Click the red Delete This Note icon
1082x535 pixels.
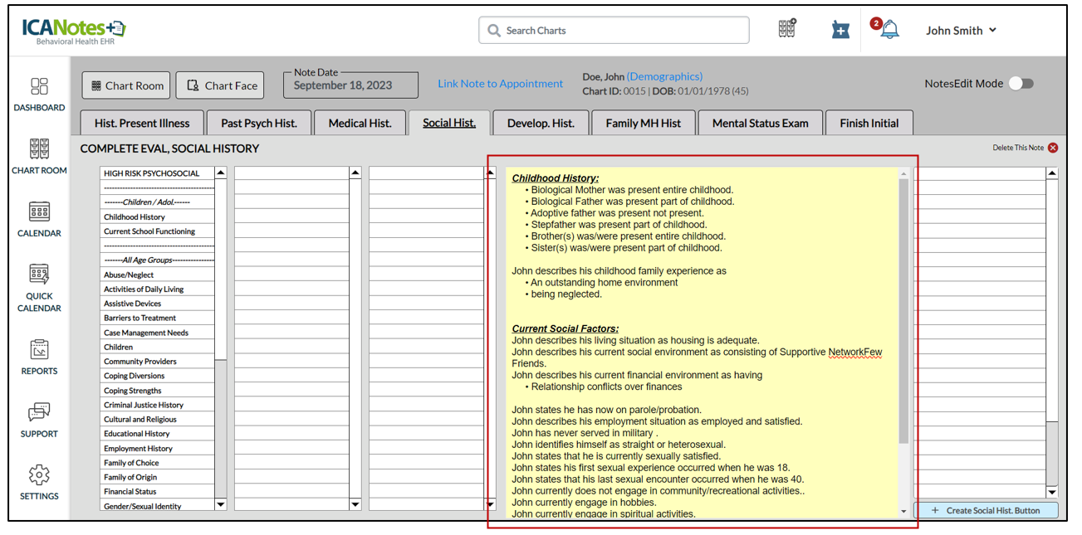pos(1053,148)
